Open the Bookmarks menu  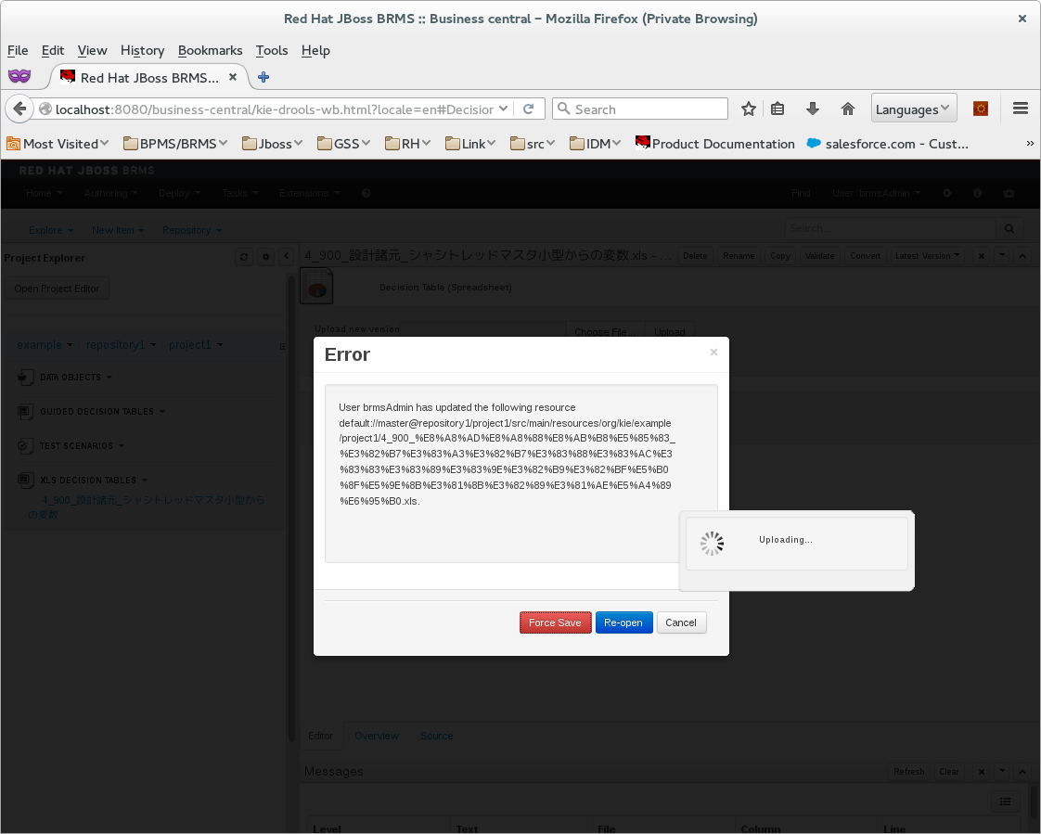pos(210,50)
